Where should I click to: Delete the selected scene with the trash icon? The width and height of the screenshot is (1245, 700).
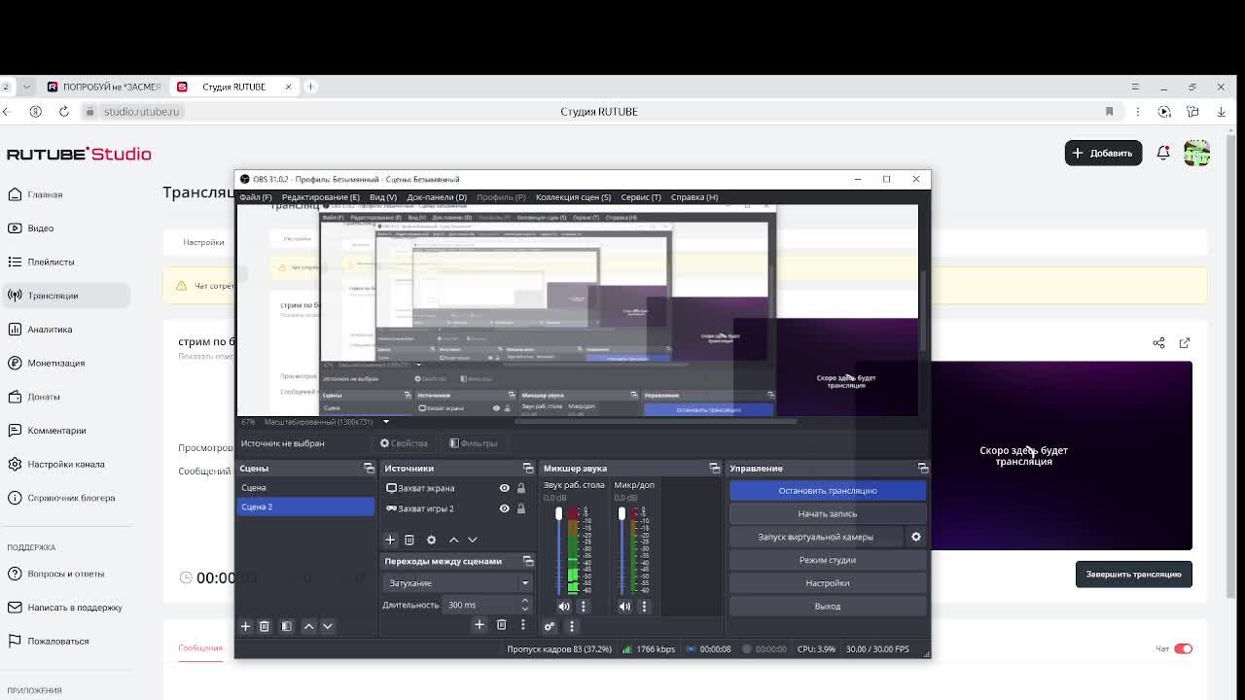coord(265,626)
